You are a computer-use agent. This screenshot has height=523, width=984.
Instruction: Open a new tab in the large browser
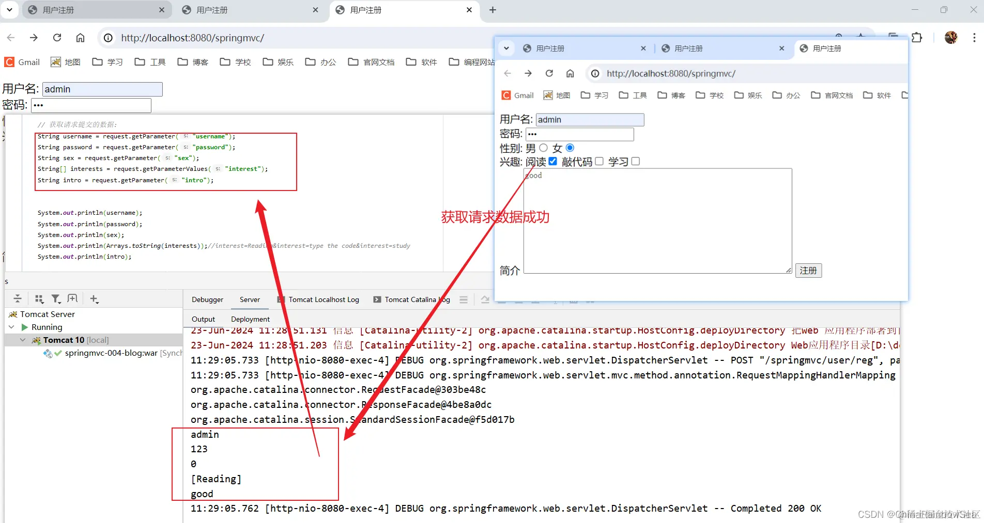[x=493, y=10]
